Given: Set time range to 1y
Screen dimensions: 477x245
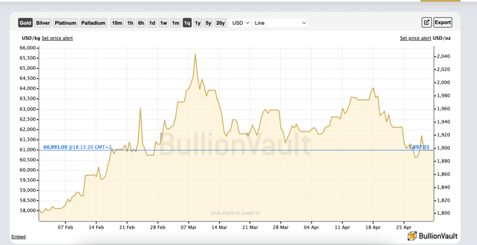Looking at the screenshot, I should pyautogui.click(x=198, y=23).
